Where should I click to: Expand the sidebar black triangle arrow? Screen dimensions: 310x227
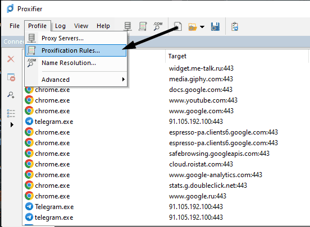point(12,125)
